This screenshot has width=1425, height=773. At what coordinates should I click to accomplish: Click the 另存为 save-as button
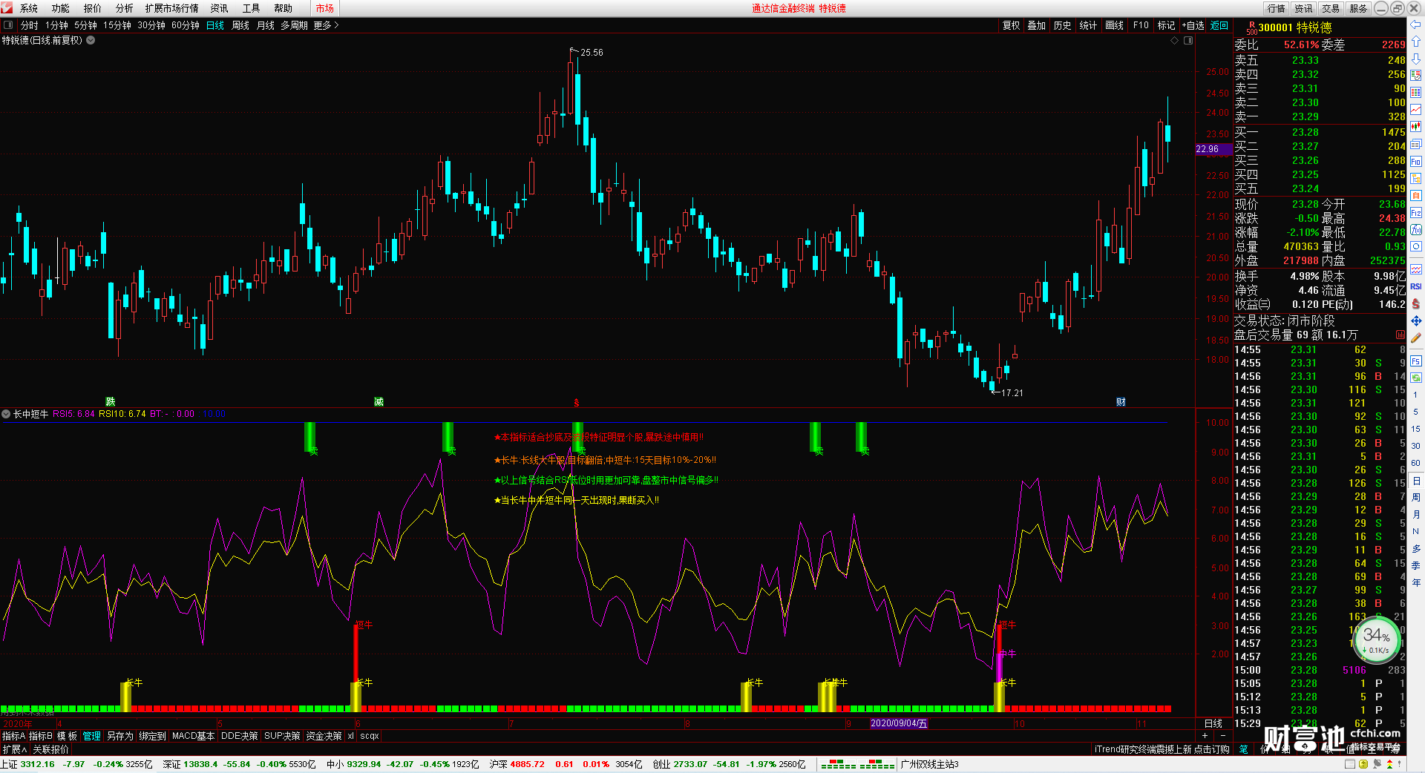click(x=120, y=736)
